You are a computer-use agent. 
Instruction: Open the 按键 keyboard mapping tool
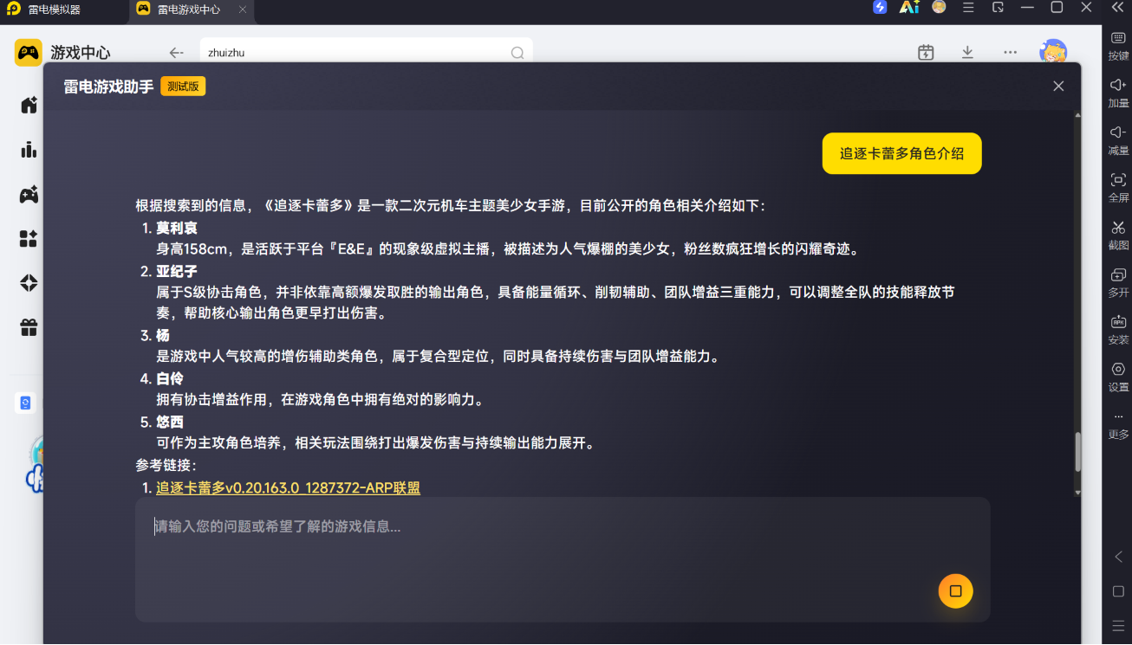pos(1118,46)
